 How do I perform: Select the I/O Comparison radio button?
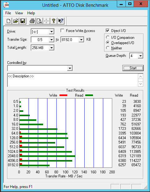[108, 37]
